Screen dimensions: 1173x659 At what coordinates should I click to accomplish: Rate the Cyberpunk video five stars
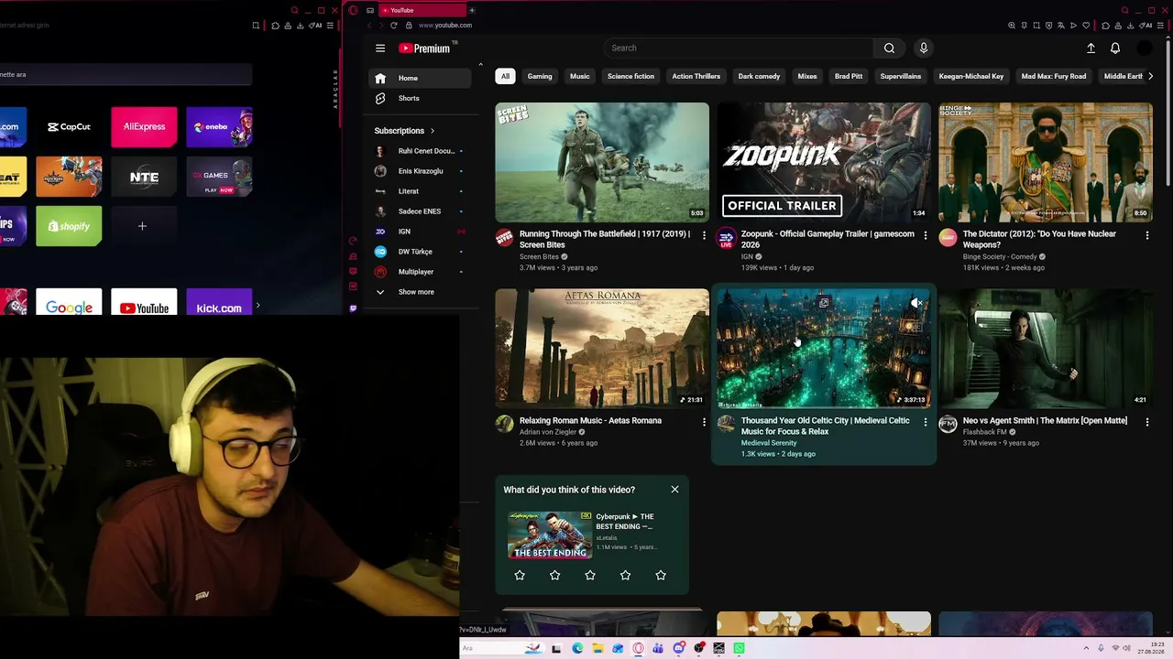(661, 575)
